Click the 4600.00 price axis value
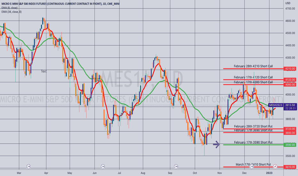 point(290,21)
